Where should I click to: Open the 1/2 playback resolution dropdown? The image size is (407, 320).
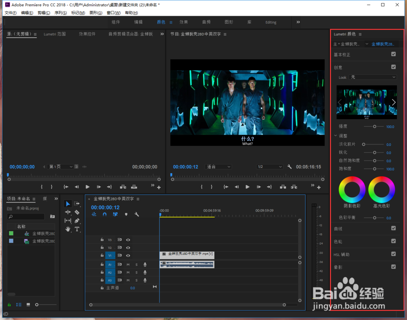coord(269,167)
